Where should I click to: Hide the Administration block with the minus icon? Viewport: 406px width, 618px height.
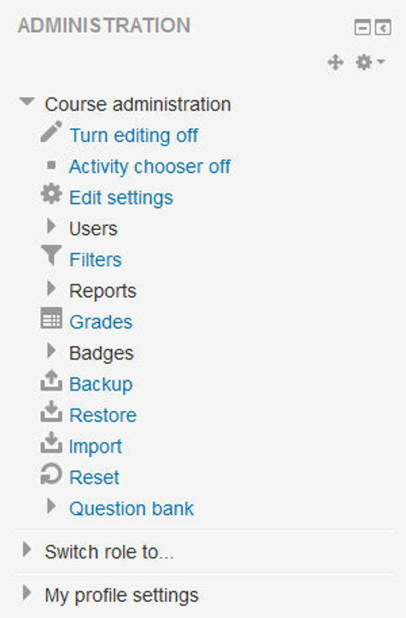(363, 28)
